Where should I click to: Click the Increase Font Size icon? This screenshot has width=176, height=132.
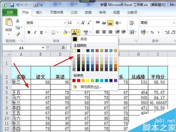83,23
